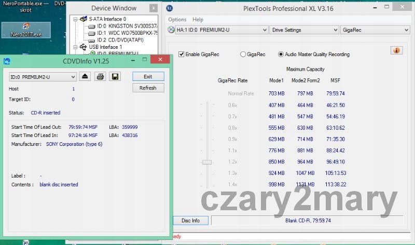Click the 'CD-R inserted' status text

click(46, 113)
